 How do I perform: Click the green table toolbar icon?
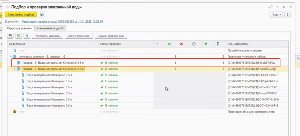point(19,36)
